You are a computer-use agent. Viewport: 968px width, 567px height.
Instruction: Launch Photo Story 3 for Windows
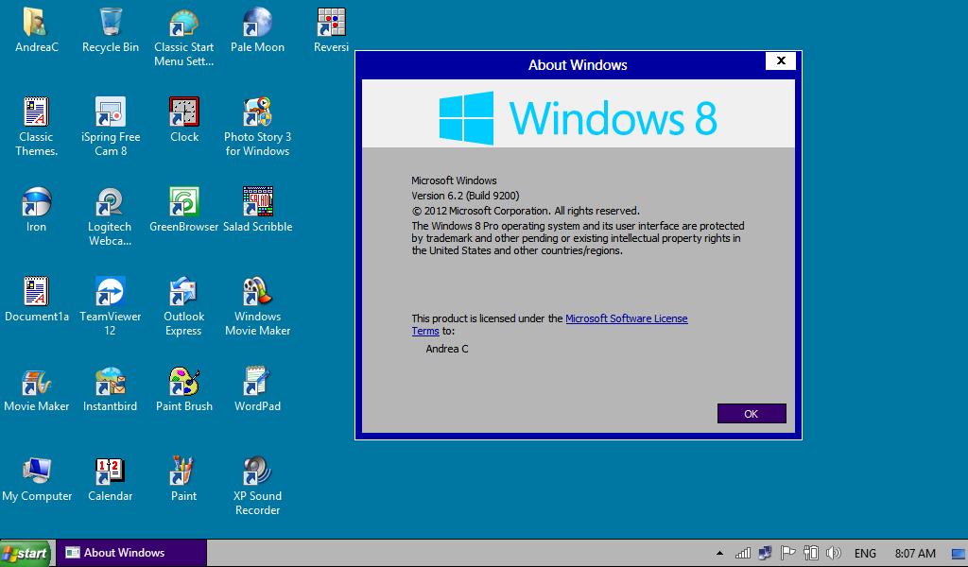(x=257, y=112)
